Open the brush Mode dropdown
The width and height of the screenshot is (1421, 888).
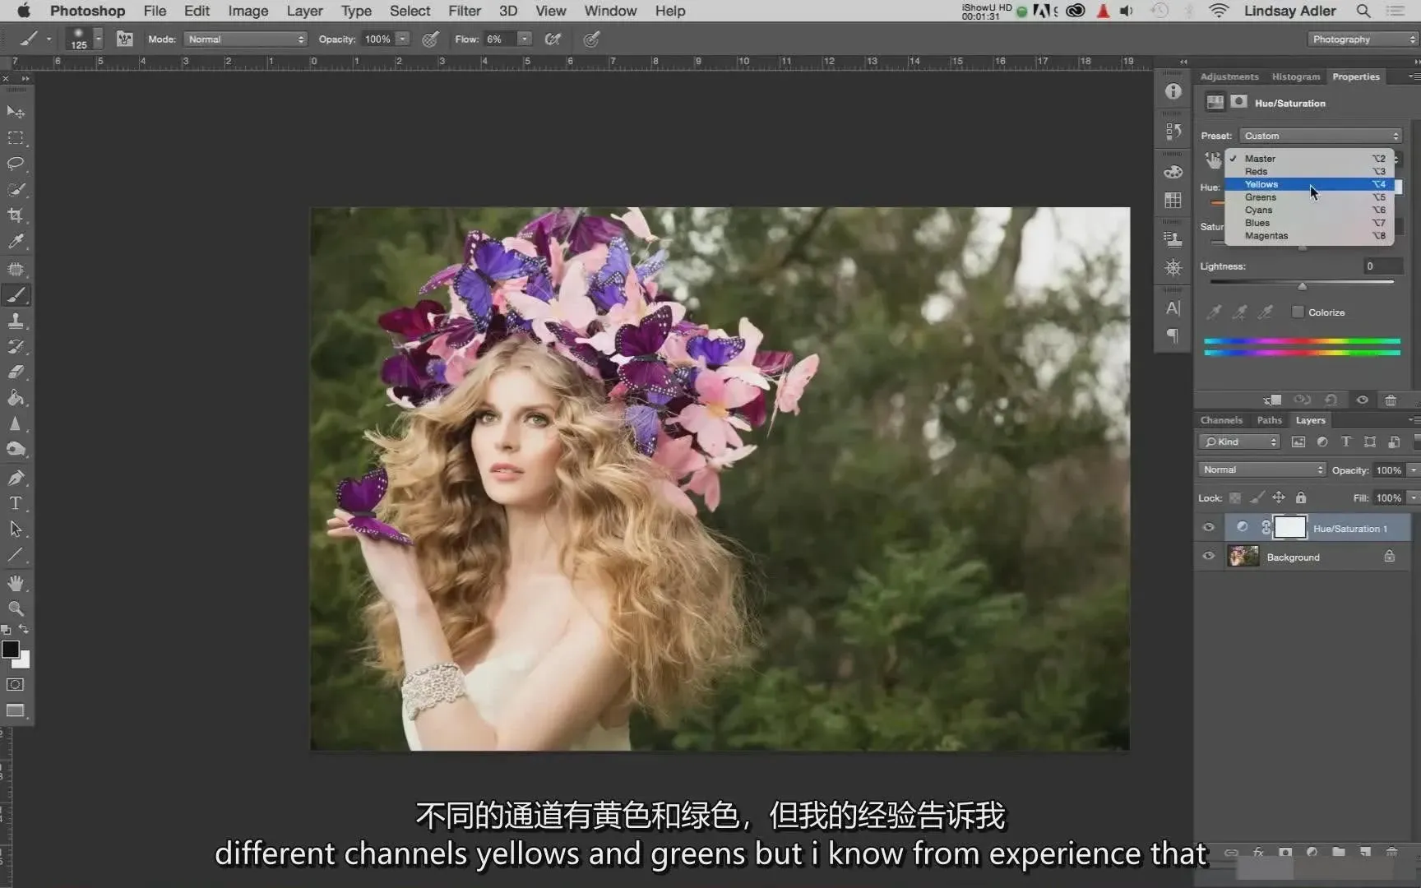click(246, 39)
